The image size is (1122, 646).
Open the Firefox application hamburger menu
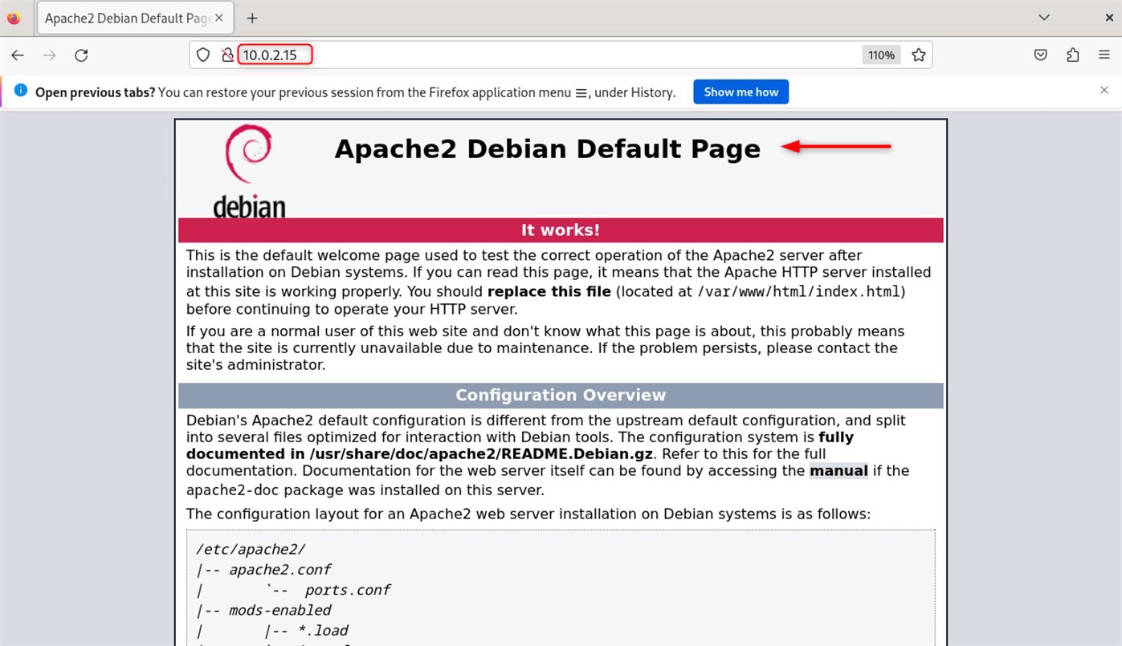click(x=1104, y=55)
